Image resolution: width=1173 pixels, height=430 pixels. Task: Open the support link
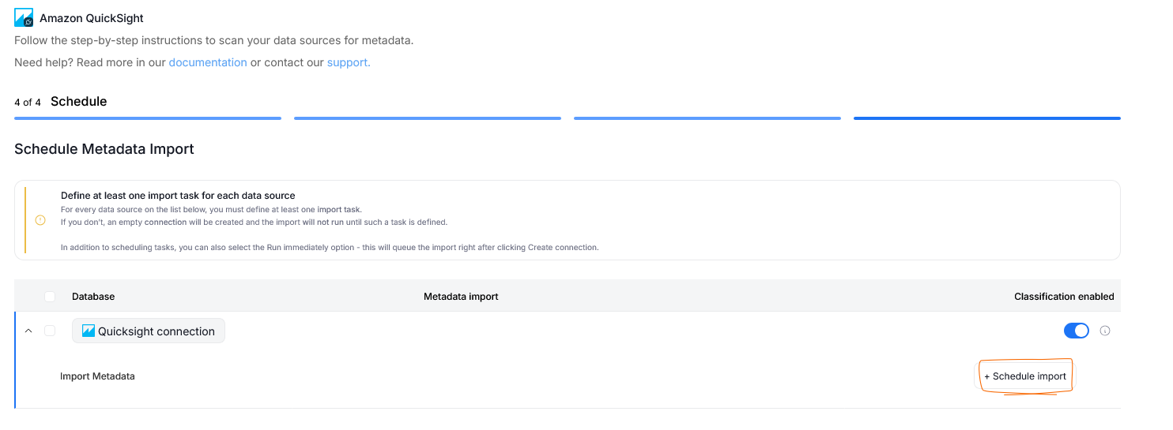(x=349, y=62)
